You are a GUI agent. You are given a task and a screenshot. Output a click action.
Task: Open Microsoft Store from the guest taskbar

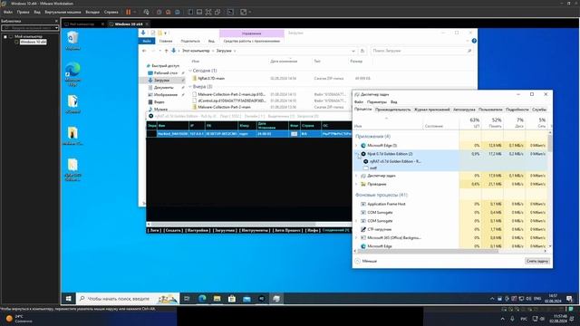pos(232,299)
